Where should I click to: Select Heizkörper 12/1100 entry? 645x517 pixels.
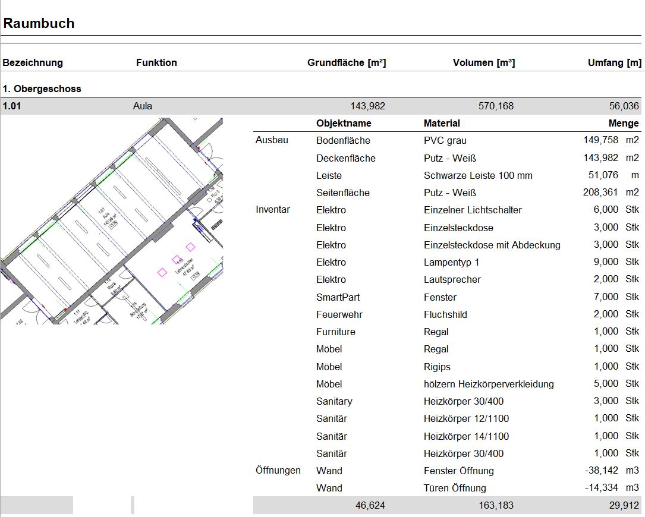coord(466,419)
